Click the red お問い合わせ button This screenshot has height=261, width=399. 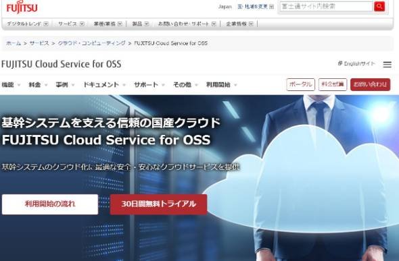[370, 84]
